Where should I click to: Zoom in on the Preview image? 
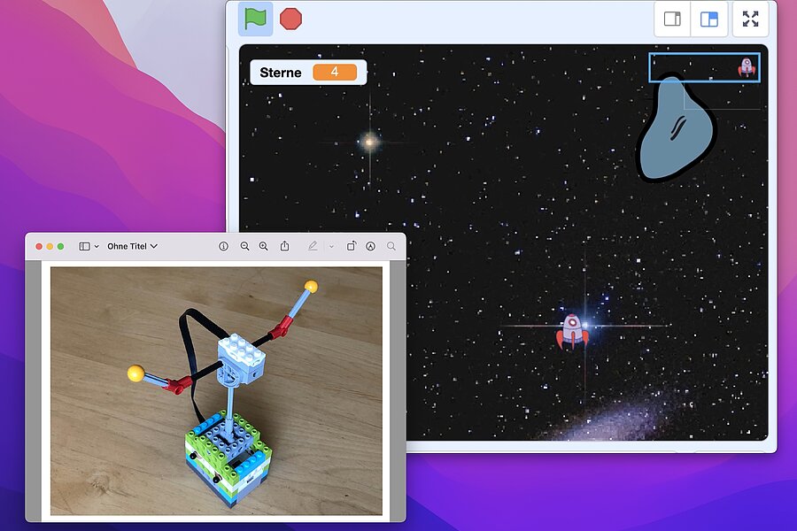tap(263, 246)
